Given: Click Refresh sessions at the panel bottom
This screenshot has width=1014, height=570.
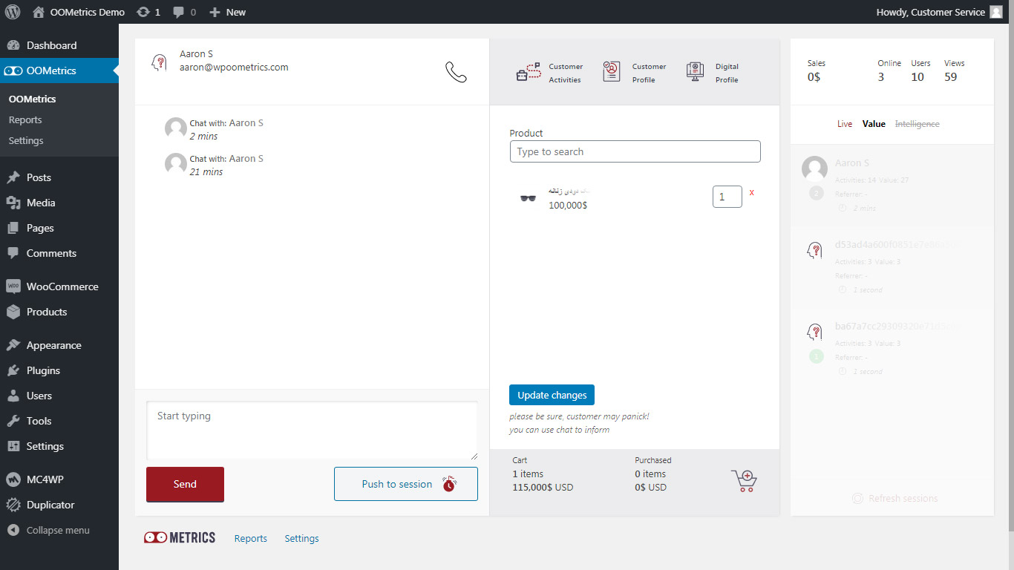Looking at the screenshot, I should [894, 499].
